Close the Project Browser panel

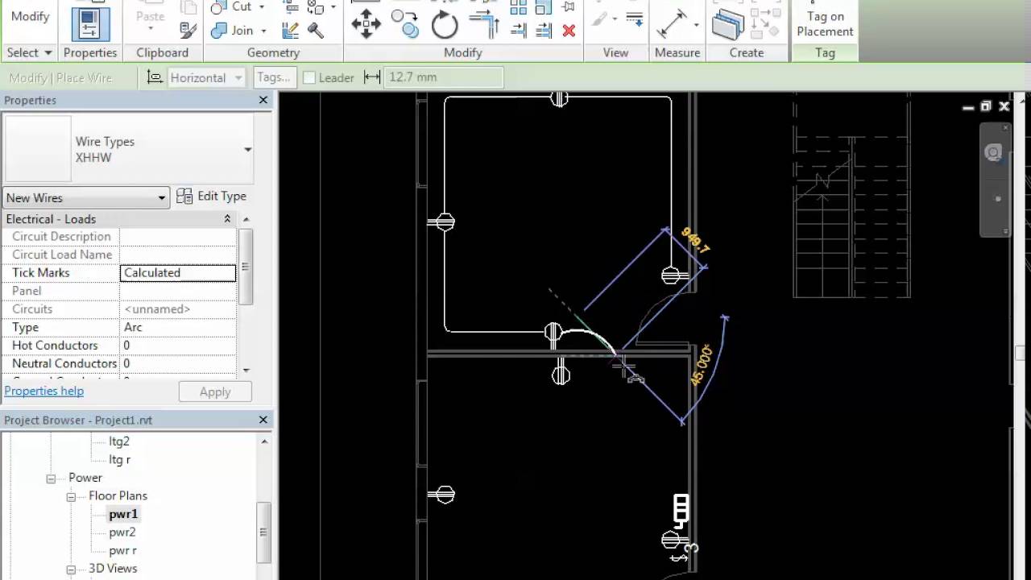coord(263,420)
